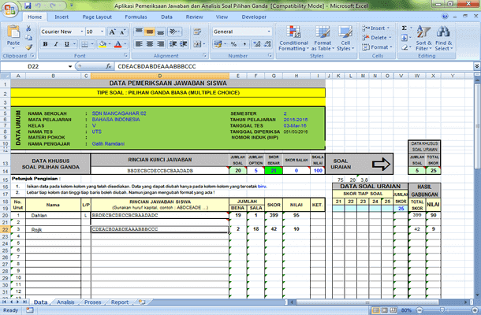Click the AutoSum sigma icon
The height and width of the screenshot is (315, 481).
(x=405, y=28)
